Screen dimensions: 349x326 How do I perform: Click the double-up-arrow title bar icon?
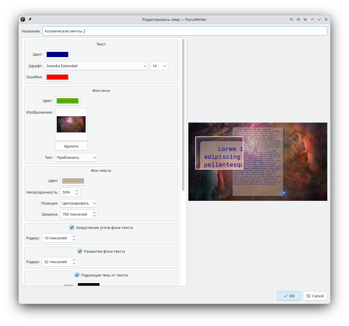(x=298, y=19)
